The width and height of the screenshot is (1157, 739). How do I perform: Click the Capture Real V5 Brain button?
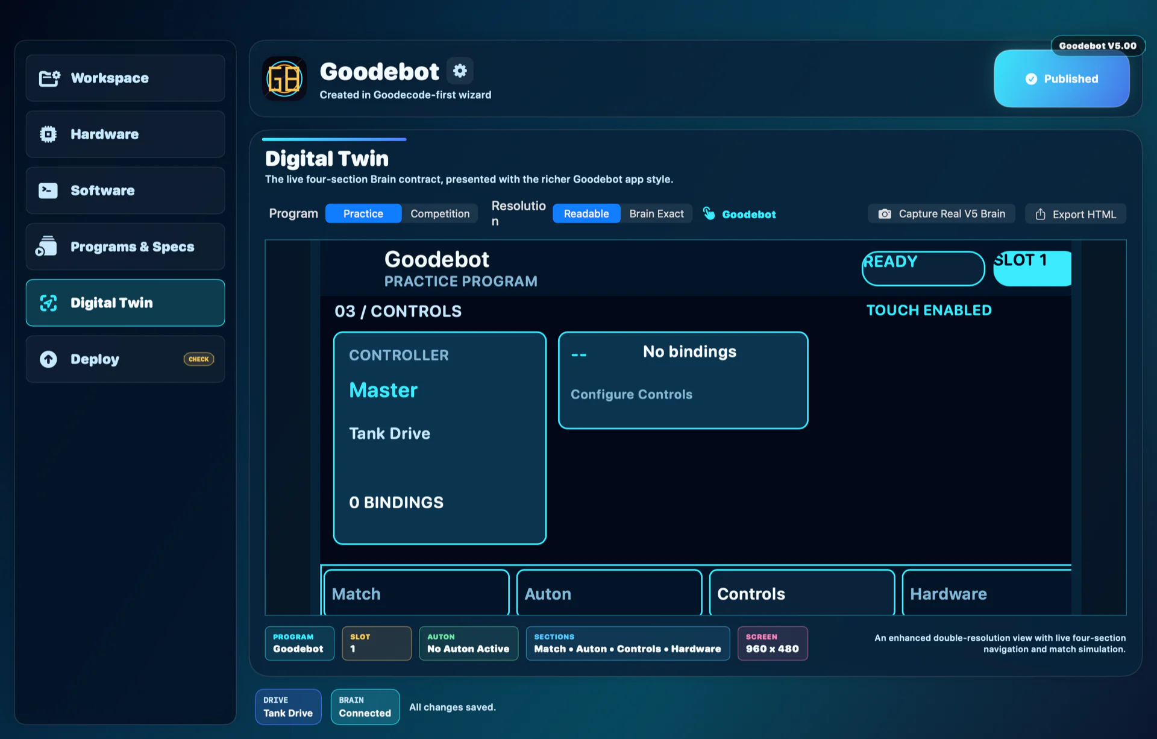(x=941, y=214)
